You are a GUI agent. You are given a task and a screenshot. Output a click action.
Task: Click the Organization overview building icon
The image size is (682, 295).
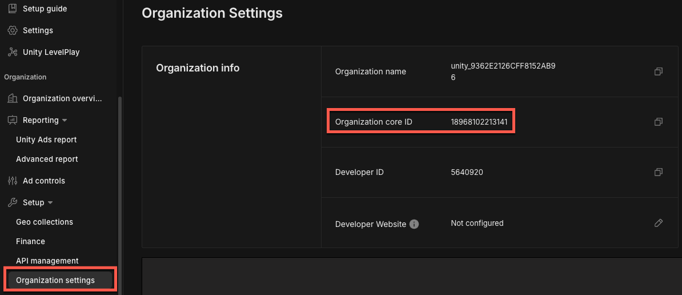[x=12, y=98]
